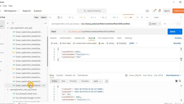Click the Sign In button
The image size is (184, 104).
167,11
